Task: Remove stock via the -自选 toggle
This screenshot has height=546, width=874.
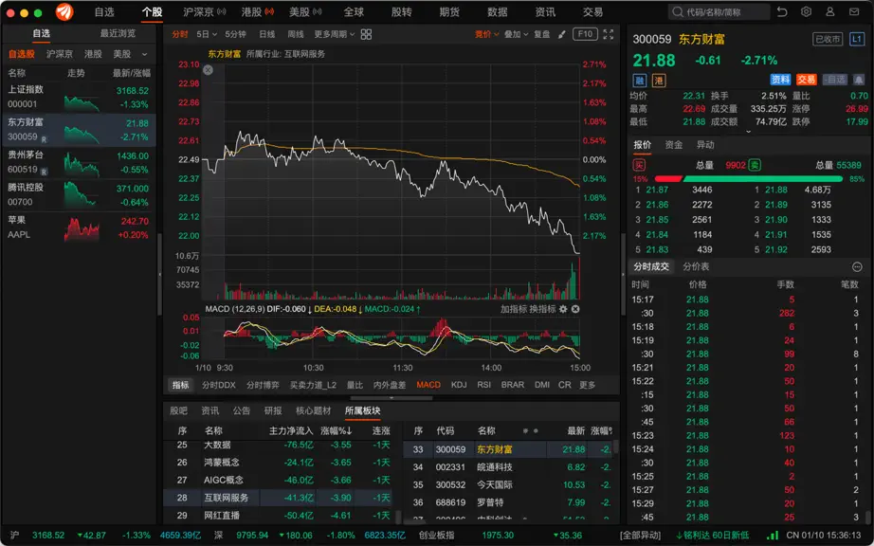Action: (834, 81)
